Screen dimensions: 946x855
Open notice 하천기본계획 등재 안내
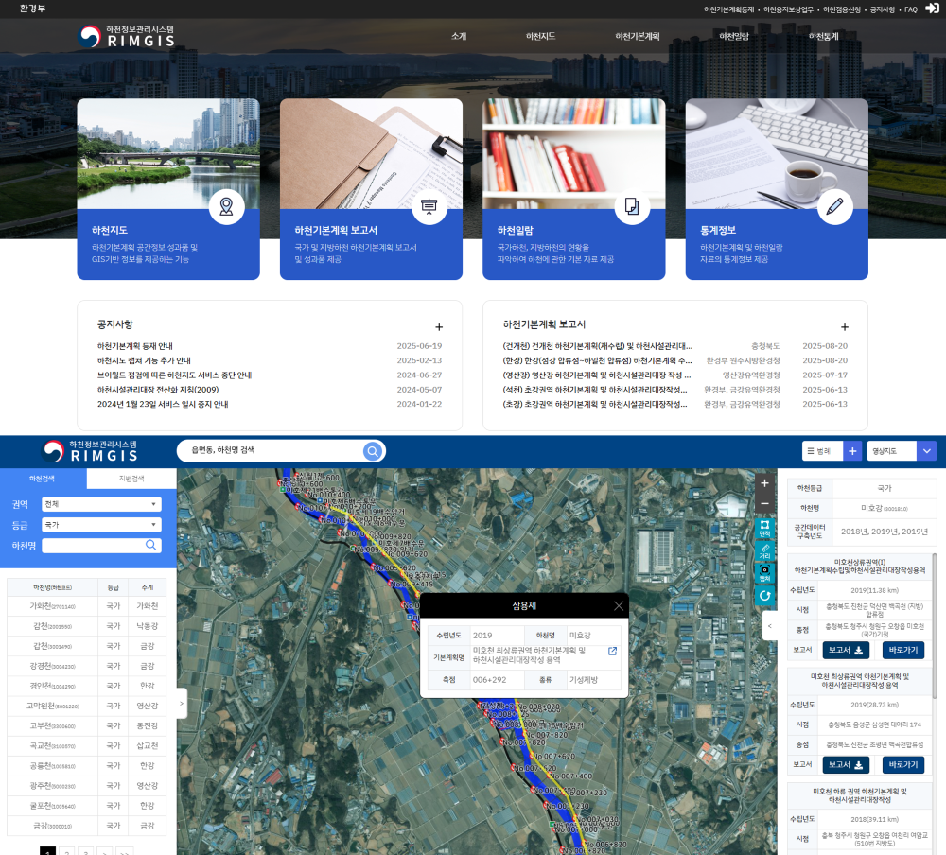[135, 346]
